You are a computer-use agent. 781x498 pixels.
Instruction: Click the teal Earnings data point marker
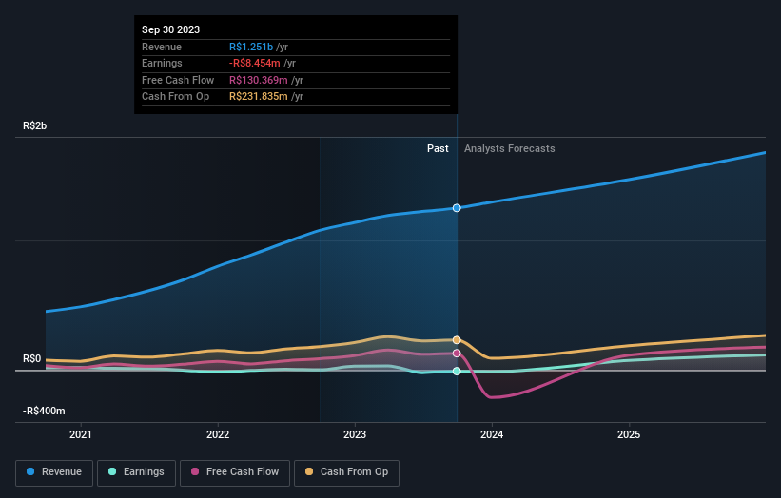[457, 372]
